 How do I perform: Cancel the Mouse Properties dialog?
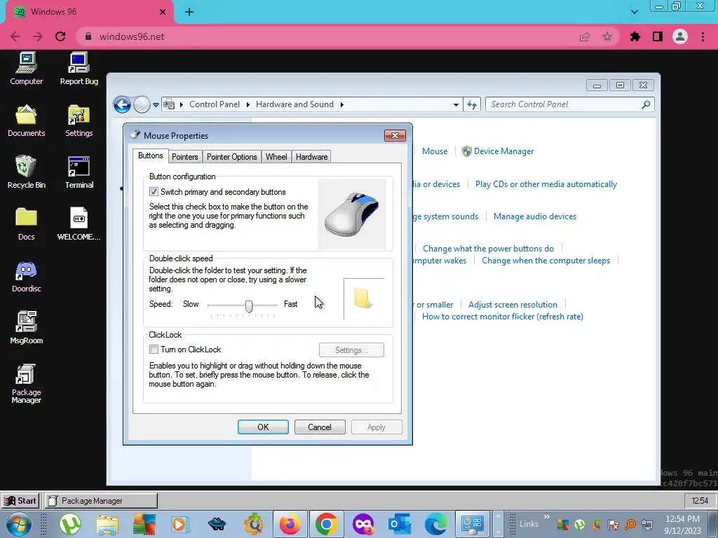[320, 427]
